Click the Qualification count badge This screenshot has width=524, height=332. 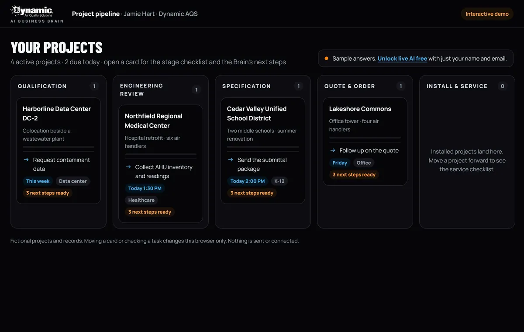click(94, 86)
